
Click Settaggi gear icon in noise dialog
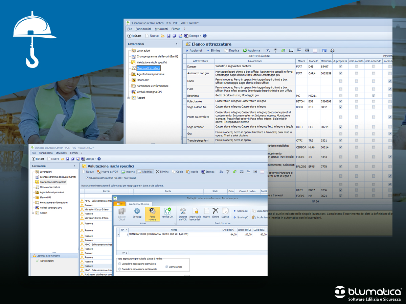click(137, 211)
